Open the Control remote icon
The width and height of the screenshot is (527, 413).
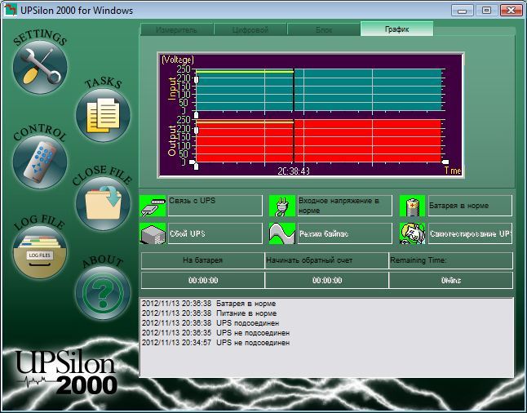[x=40, y=162]
